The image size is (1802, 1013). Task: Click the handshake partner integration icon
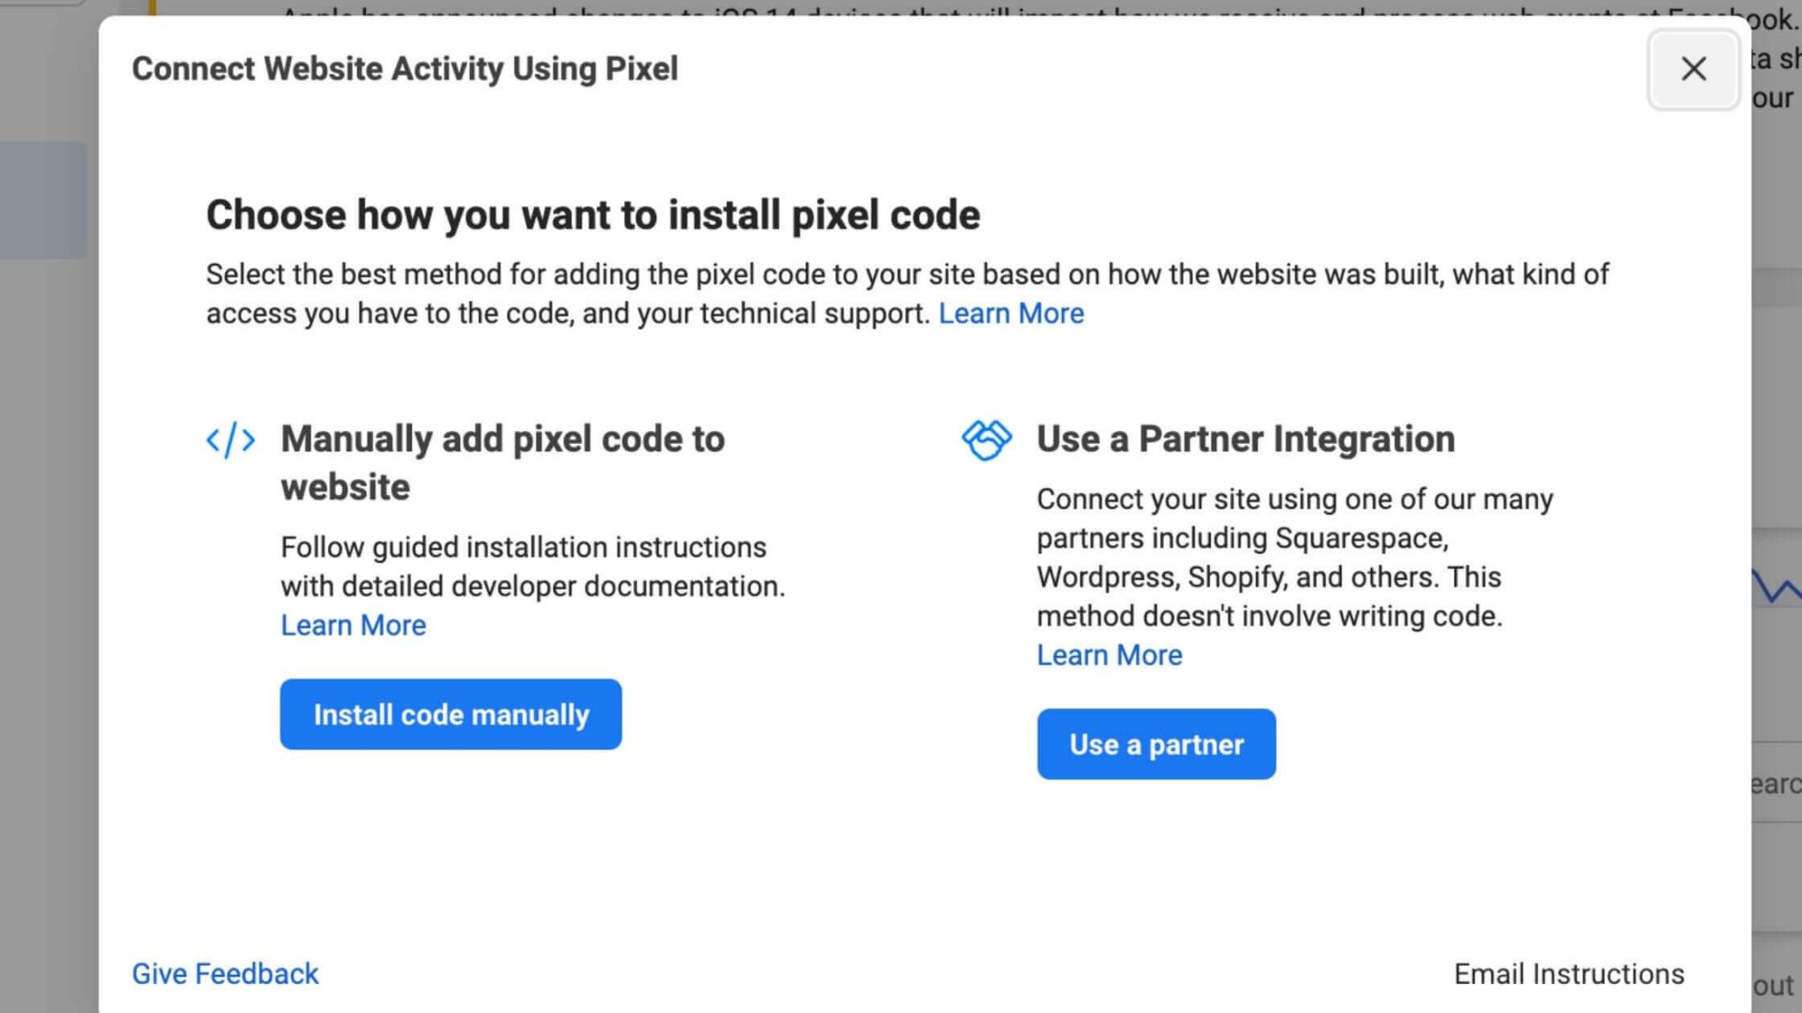[986, 440]
